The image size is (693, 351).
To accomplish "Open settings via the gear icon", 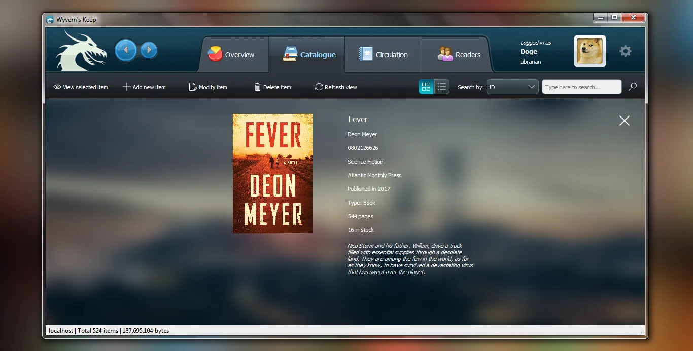I will [626, 51].
